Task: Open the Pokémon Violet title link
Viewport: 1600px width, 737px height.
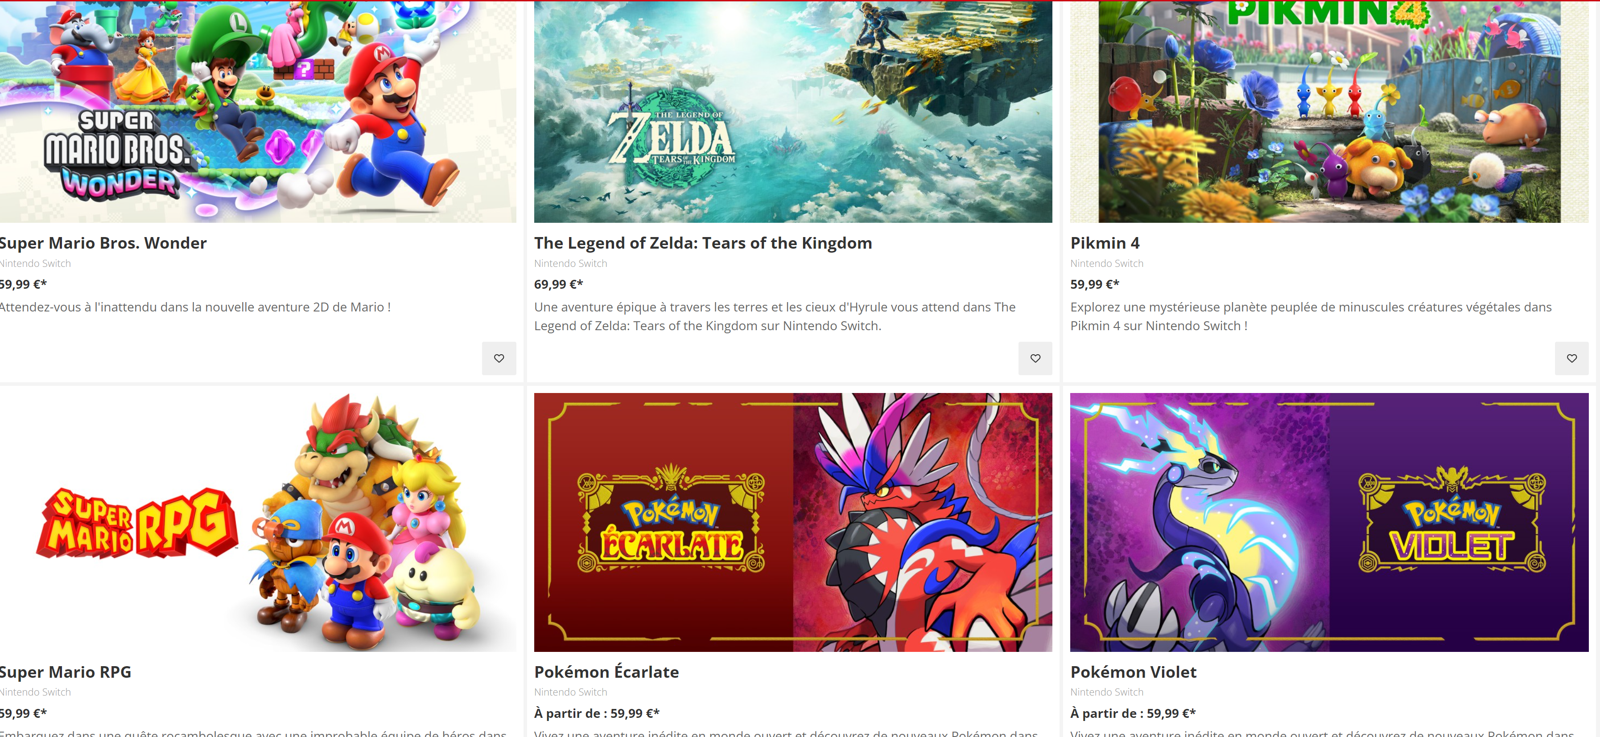Action: pyautogui.click(x=1133, y=672)
